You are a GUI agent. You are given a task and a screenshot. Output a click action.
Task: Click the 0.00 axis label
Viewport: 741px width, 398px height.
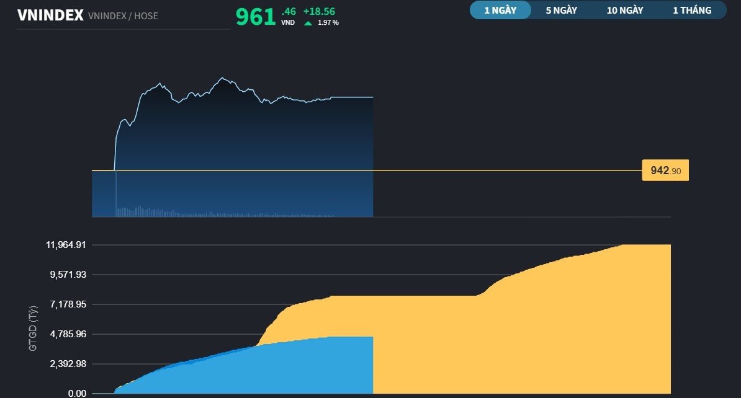(x=77, y=393)
